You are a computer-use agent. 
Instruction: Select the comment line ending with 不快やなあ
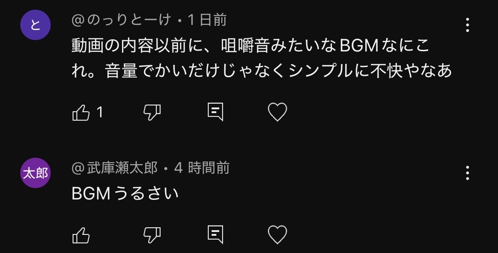[262, 71]
